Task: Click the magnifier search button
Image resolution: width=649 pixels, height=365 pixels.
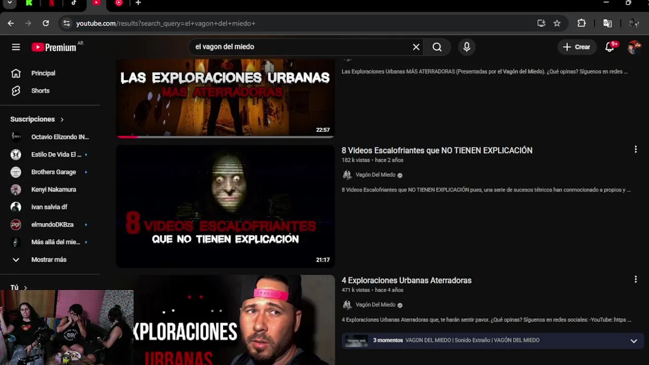Action: [437, 47]
